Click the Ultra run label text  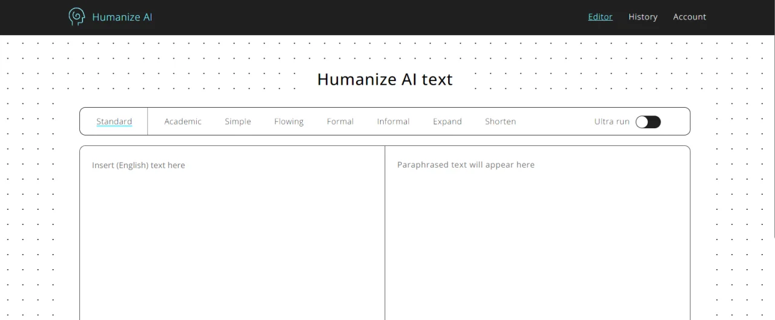612,122
